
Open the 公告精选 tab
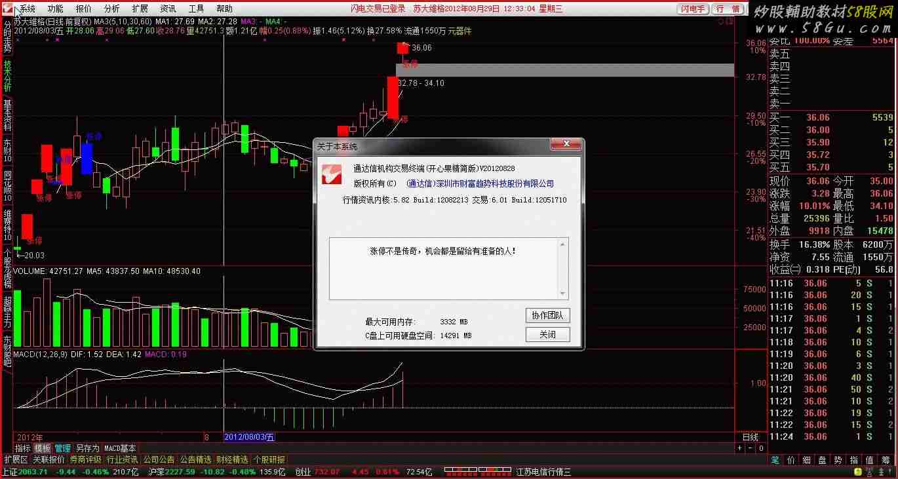click(196, 459)
